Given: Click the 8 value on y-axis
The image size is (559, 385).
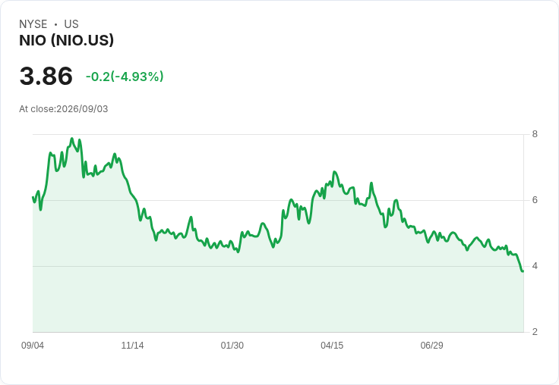Looking at the screenshot, I should tap(535, 134).
